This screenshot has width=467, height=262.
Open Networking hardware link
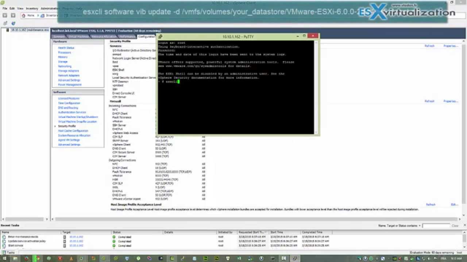click(65, 66)
